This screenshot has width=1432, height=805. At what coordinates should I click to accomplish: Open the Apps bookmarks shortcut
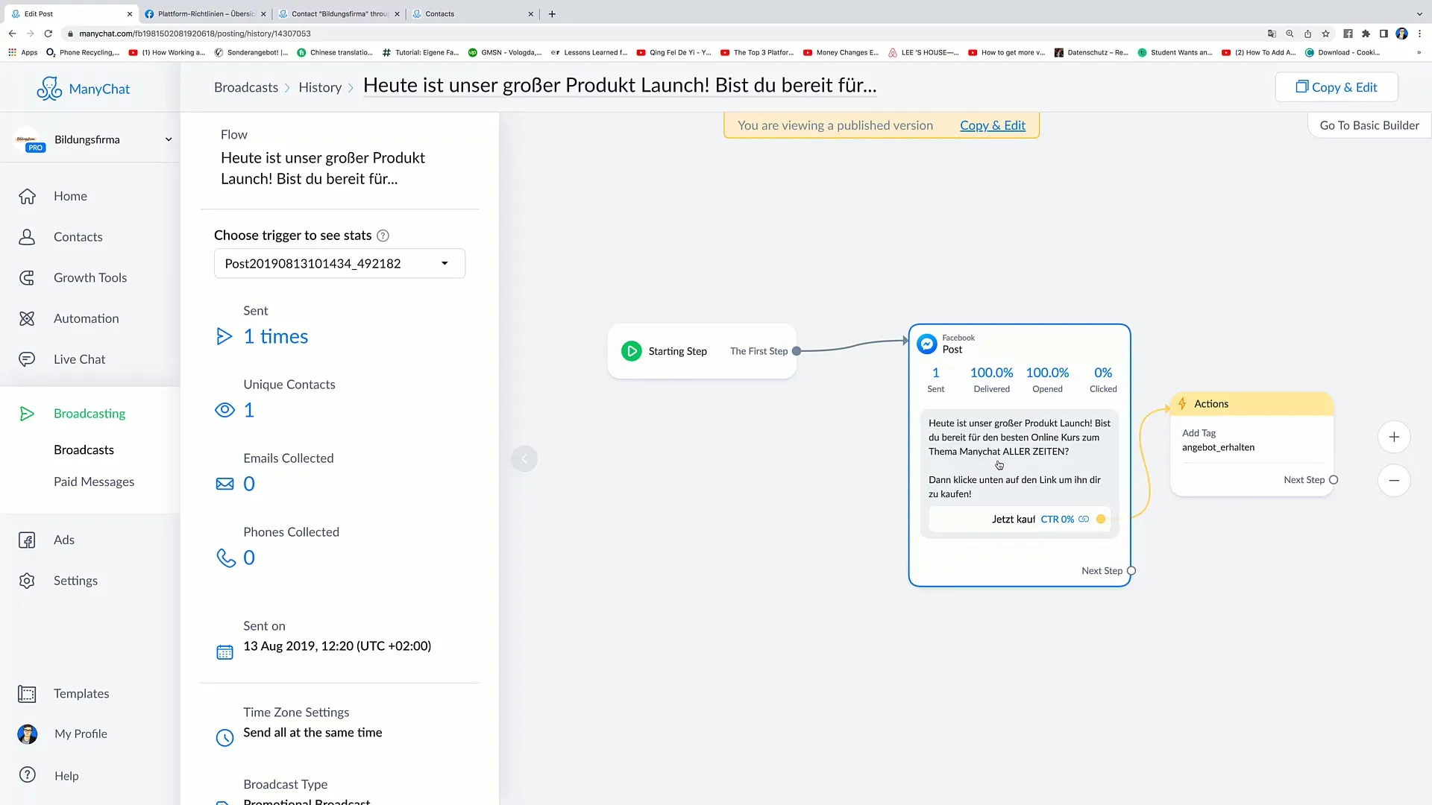click(x=22, y=52)
